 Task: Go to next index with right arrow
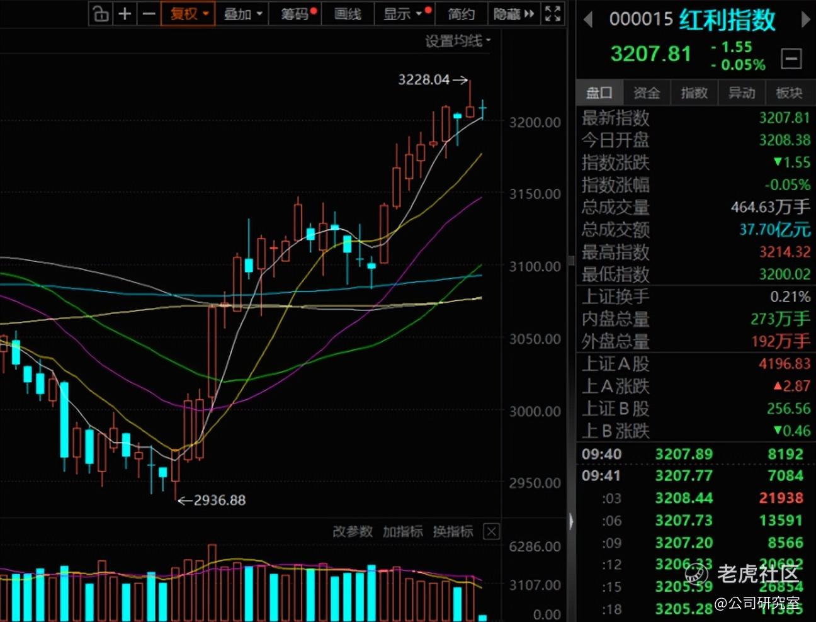(x=805, y=20)
